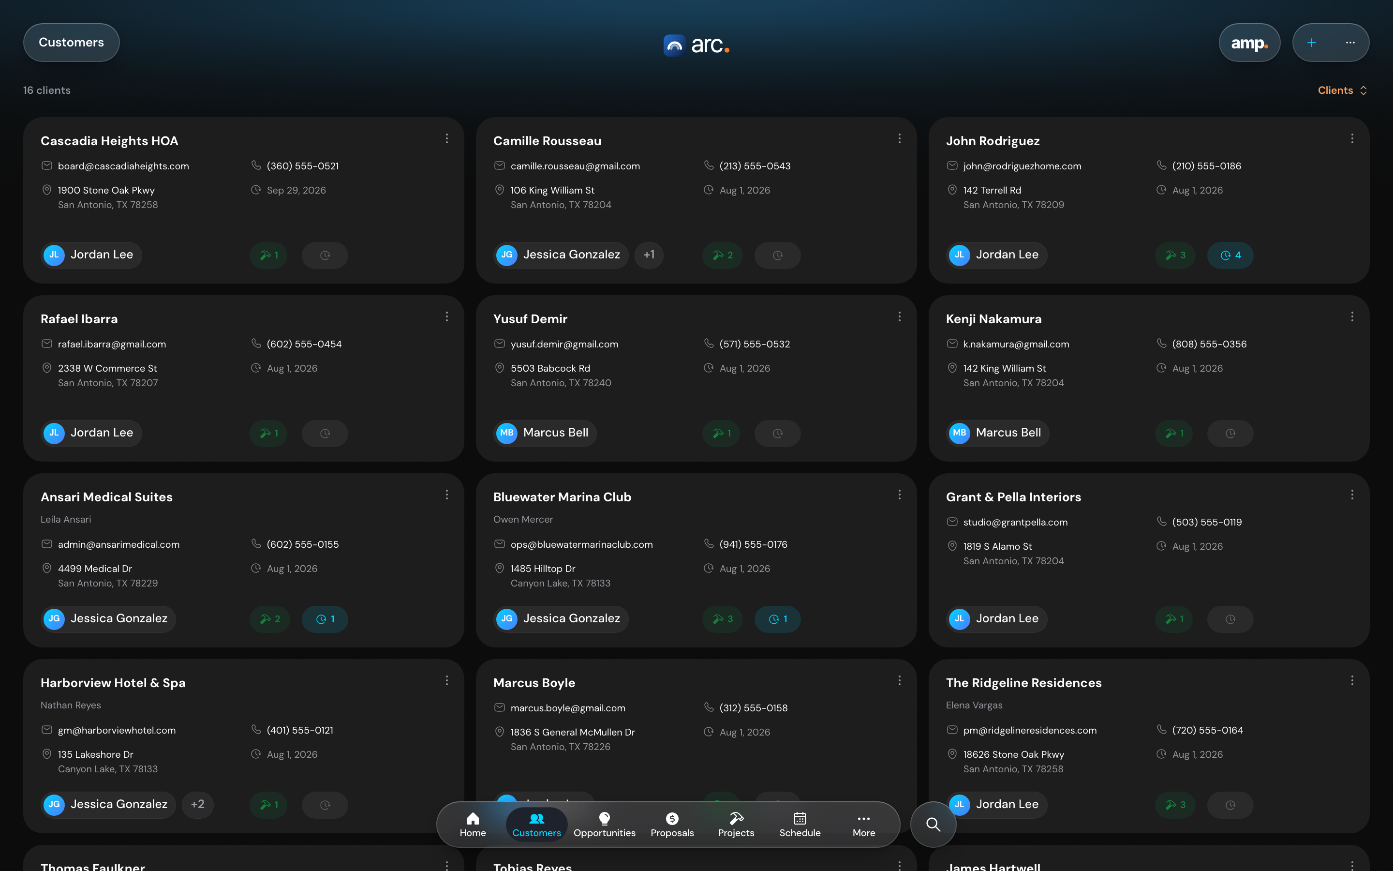Screen dimensions: 1393x871
Task: Open Cascadia Heights HOA kebab menu
Action: point(447,139)
